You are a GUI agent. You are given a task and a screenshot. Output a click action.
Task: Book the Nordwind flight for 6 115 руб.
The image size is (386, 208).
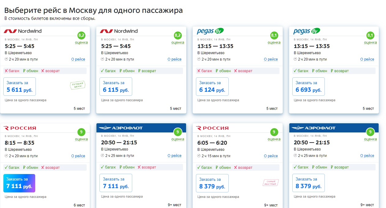(x=116, y=87)
